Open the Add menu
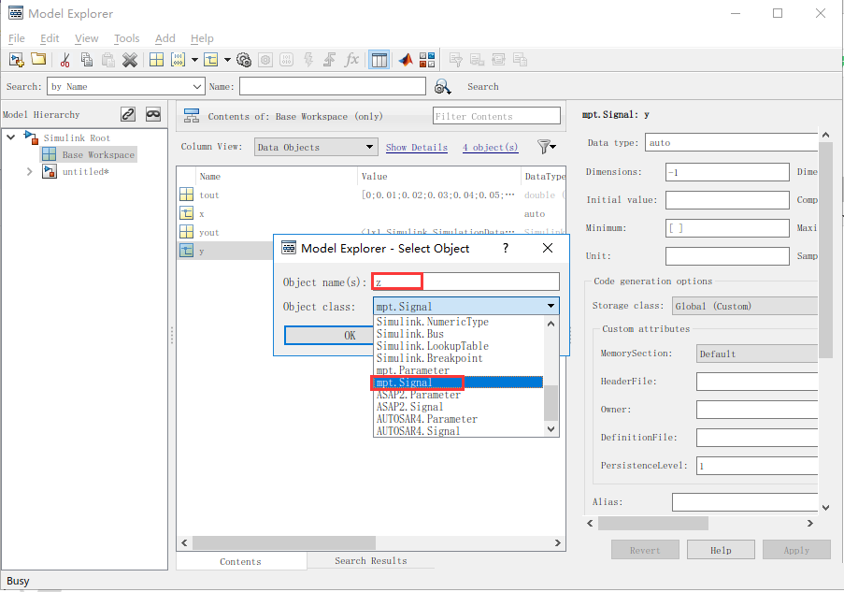Viewport: 844px width, 592px height. (x=165, y=38)
